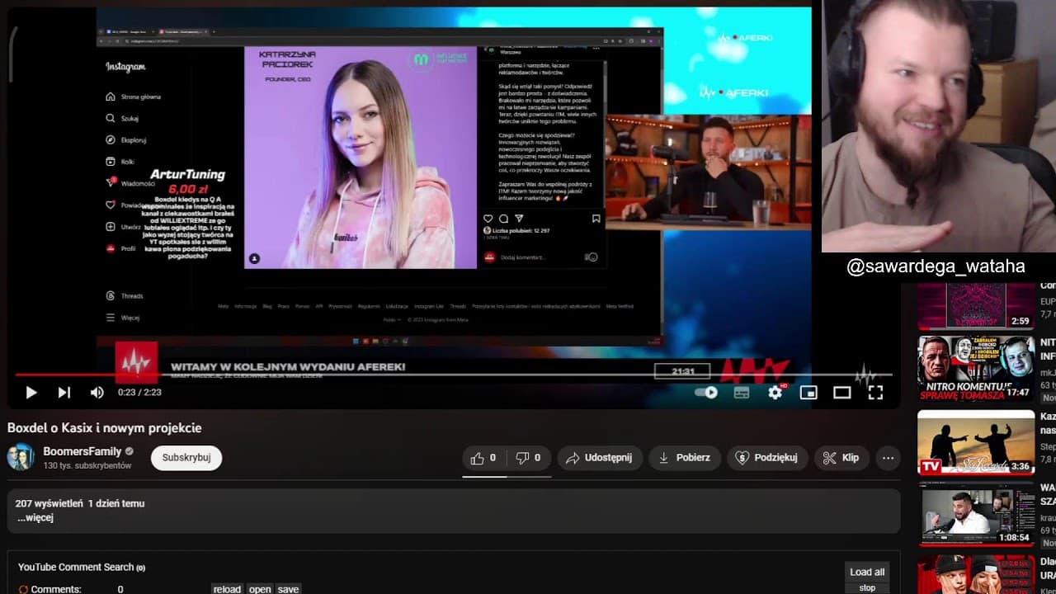
Task: Dislike the video with thumbs down
Action: click(529, 458)
